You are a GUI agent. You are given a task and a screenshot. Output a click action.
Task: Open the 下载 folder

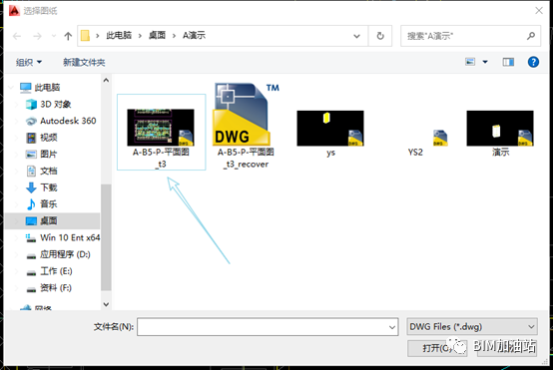point(42,187)
